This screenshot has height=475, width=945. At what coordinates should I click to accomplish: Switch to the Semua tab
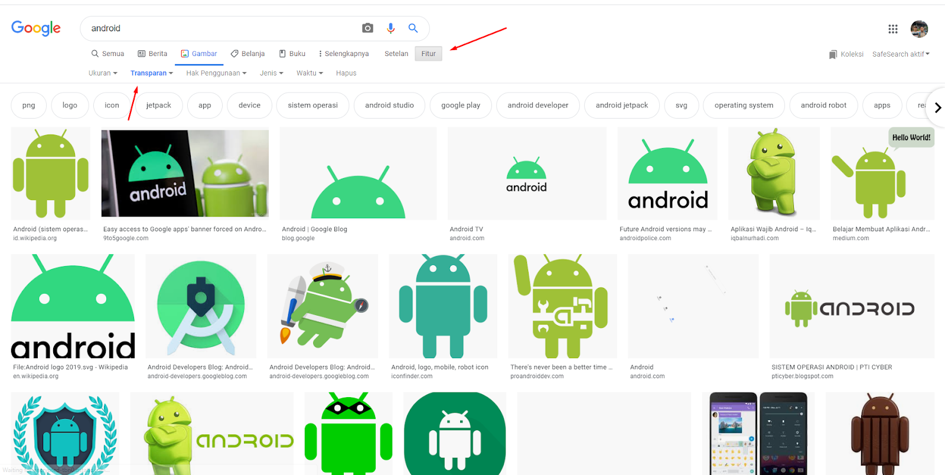click(107, 54)
